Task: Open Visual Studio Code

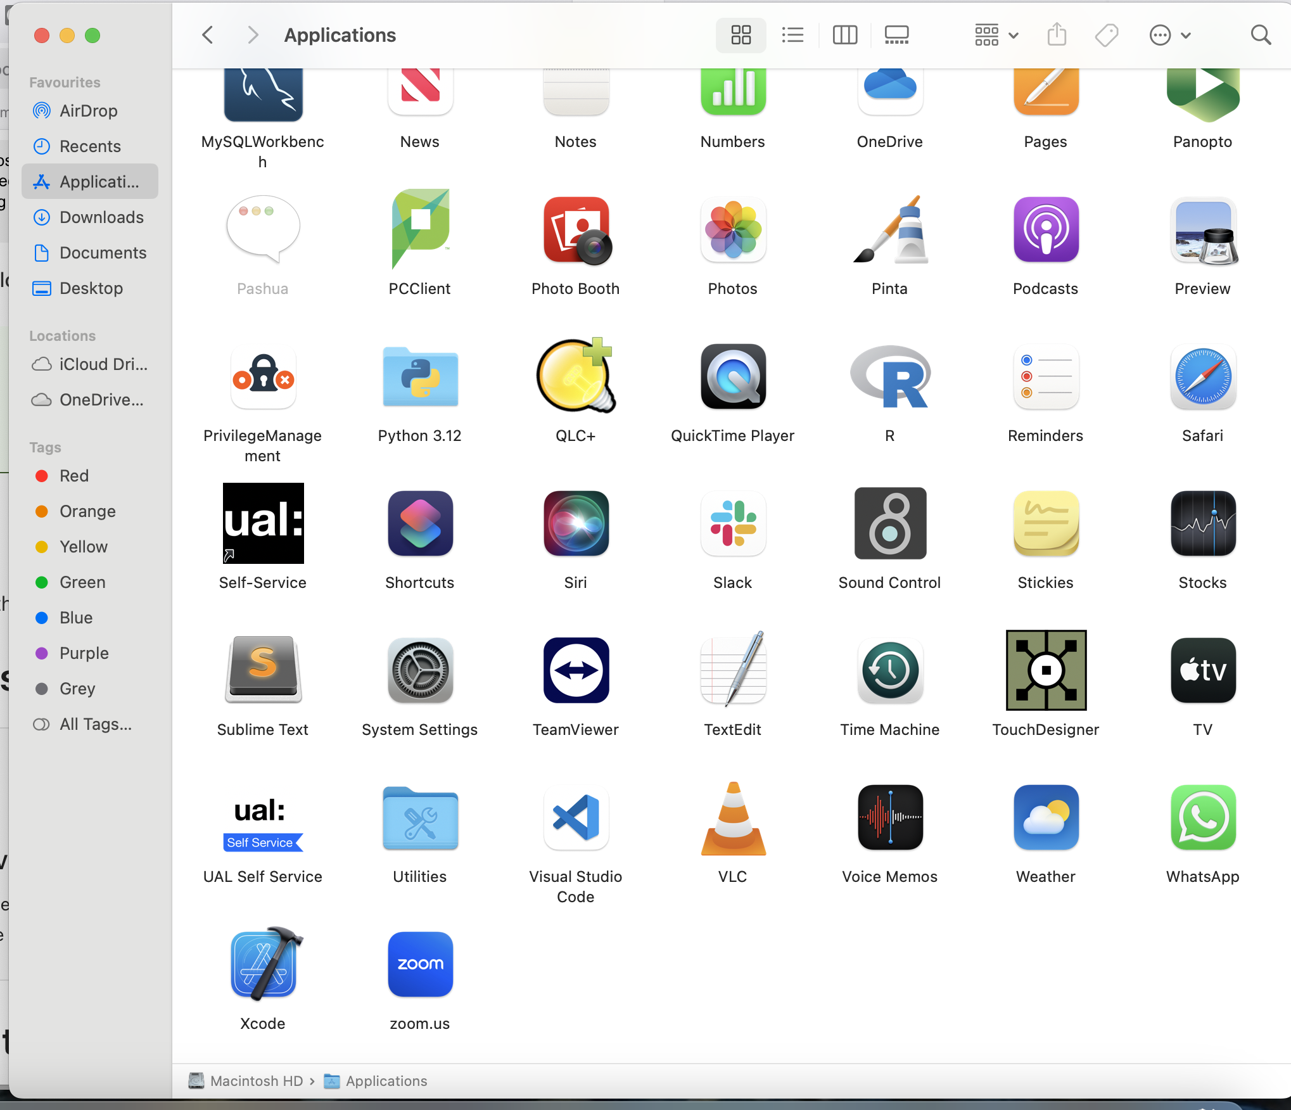Action: coord(575,818)
